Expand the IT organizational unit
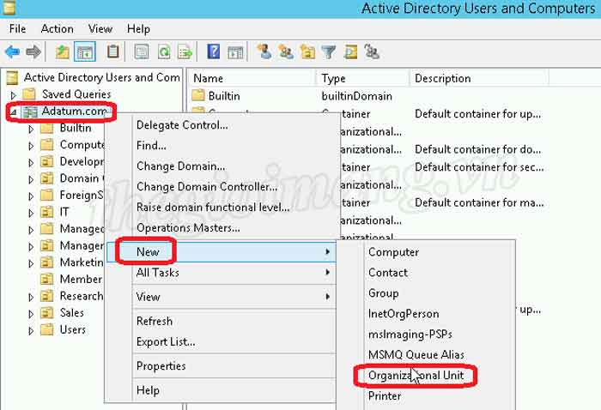 (31, 214)
